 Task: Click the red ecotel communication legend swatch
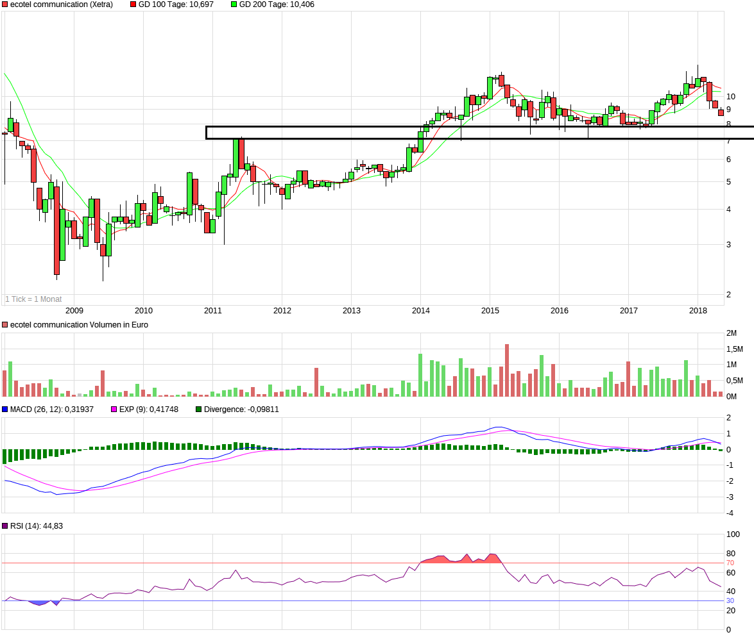point(5,4)
